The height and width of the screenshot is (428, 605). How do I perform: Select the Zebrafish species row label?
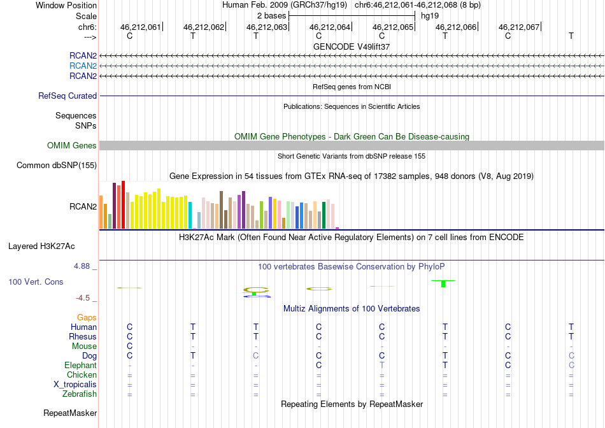click(80, 394)
